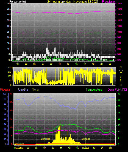The height and width of the screenshot is (152, 128).
Task: Select hour 23 below the wind graph
Action: (110, 64)
